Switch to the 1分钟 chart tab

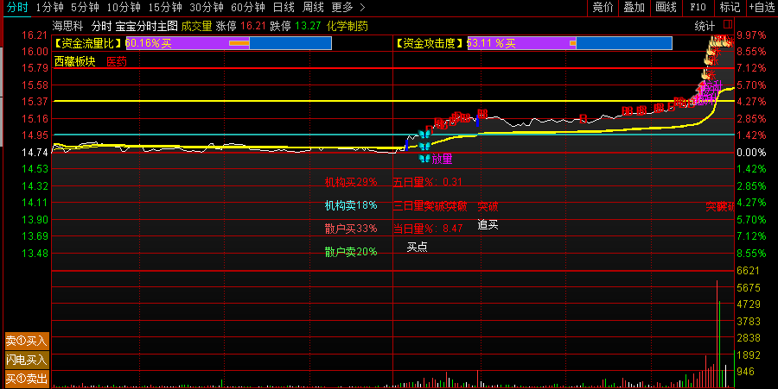(49, 8)
